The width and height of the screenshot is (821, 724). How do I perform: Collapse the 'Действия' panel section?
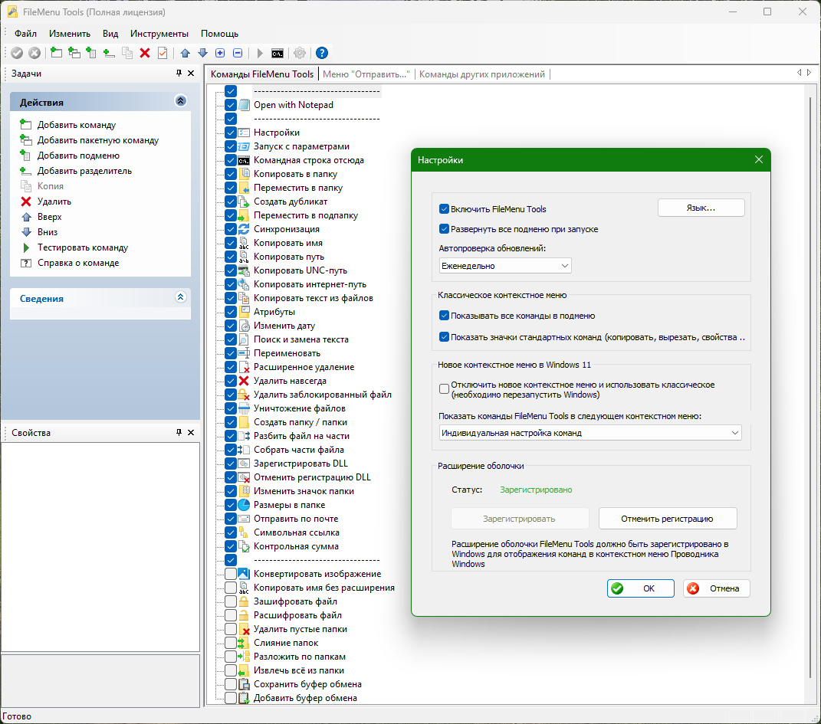[x=181, y=101]
